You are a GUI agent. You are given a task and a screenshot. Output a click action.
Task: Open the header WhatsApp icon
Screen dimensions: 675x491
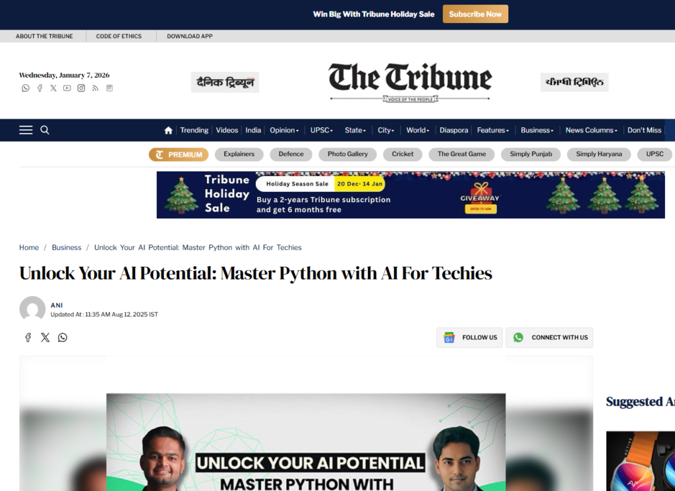click(x=26, y=88)
